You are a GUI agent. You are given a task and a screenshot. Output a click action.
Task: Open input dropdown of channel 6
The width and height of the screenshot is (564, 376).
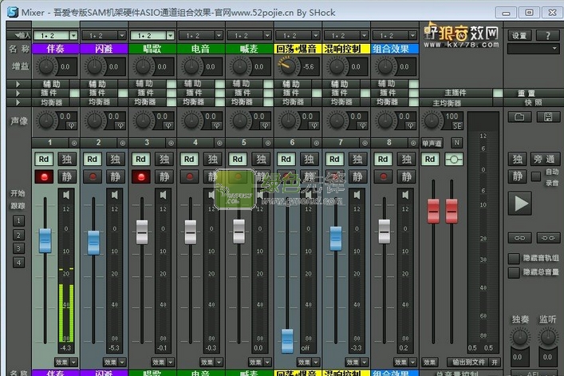(x=315, y=36)
